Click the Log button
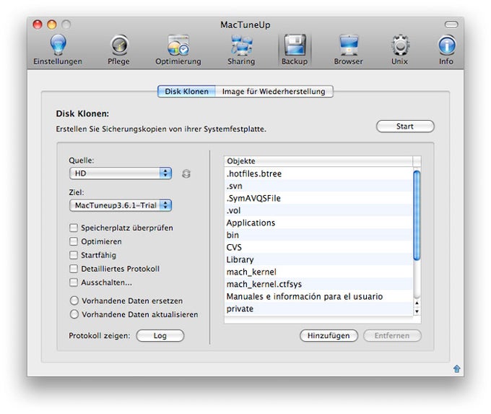This screenshot has height=414, width=491. tap(160, 336)
